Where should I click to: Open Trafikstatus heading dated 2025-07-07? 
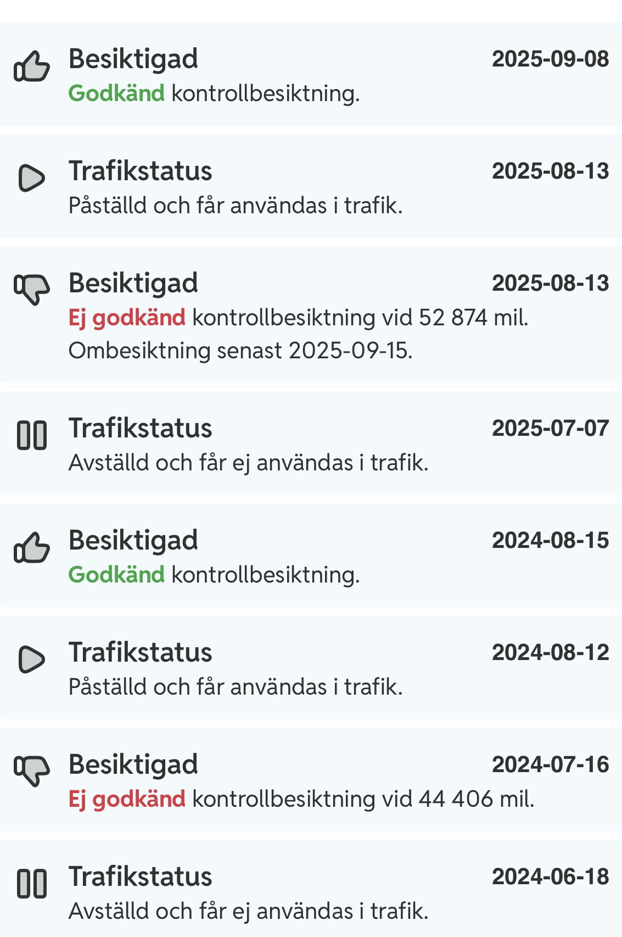[x=140, y=428]
